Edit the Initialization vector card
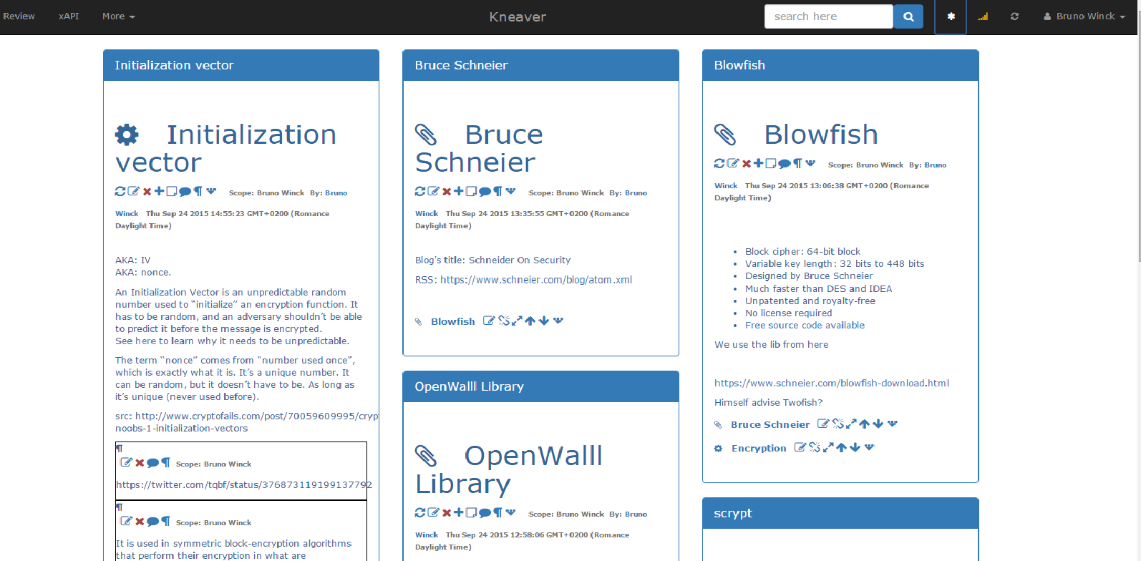This screenshot has height=561, width=1141. [x=133, y=191]
